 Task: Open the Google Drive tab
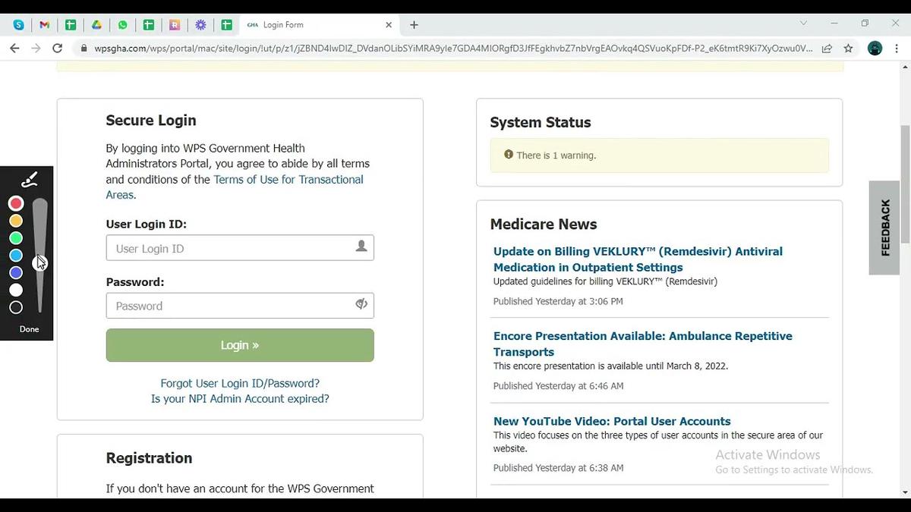pyautogui.click(x=97, y=25)
